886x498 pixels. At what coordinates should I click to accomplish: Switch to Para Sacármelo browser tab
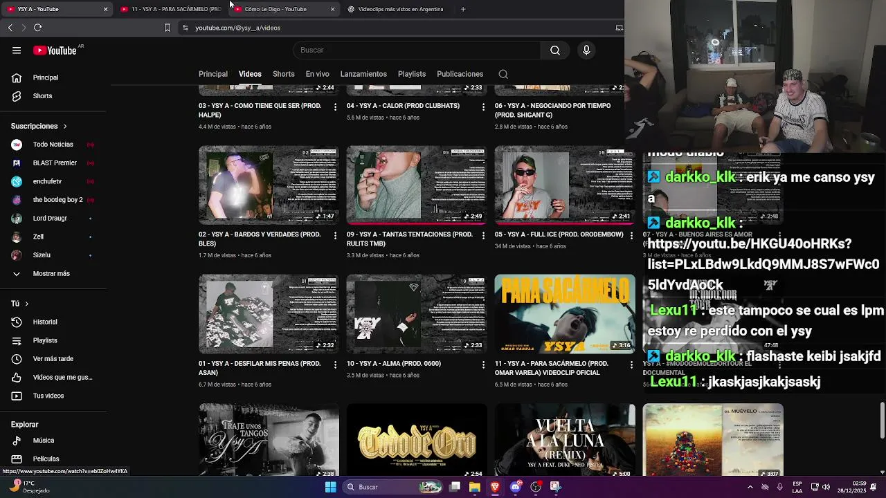tap(171, 9)
